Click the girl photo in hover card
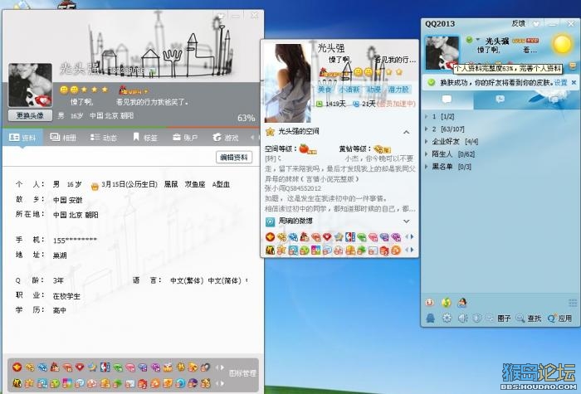Screen dimensions: 581x394 287,83
